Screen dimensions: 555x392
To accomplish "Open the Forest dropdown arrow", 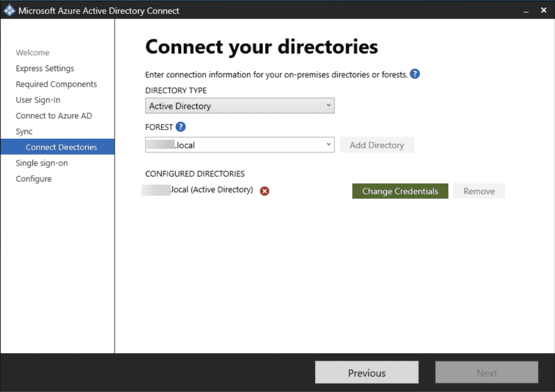I will point(329,145).
